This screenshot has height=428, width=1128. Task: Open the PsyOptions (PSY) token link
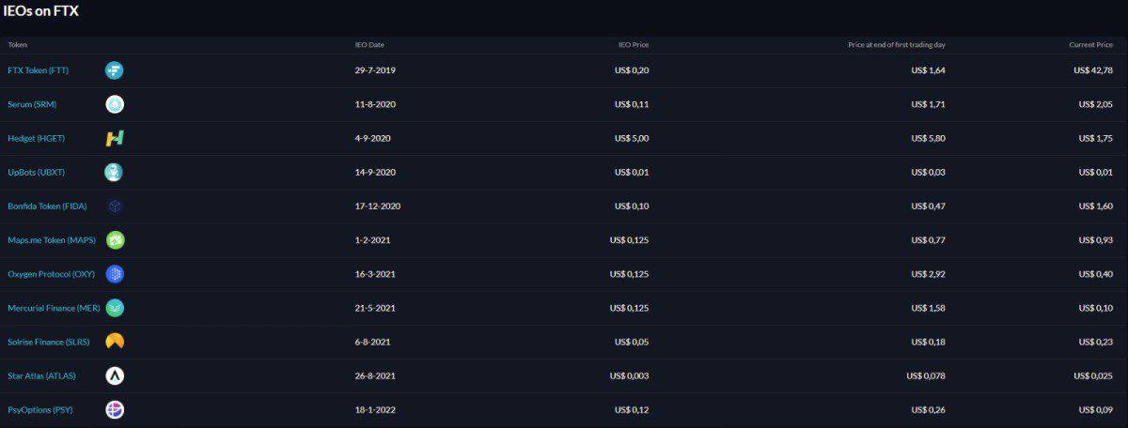pyautogui.click(x=40, y=409)
